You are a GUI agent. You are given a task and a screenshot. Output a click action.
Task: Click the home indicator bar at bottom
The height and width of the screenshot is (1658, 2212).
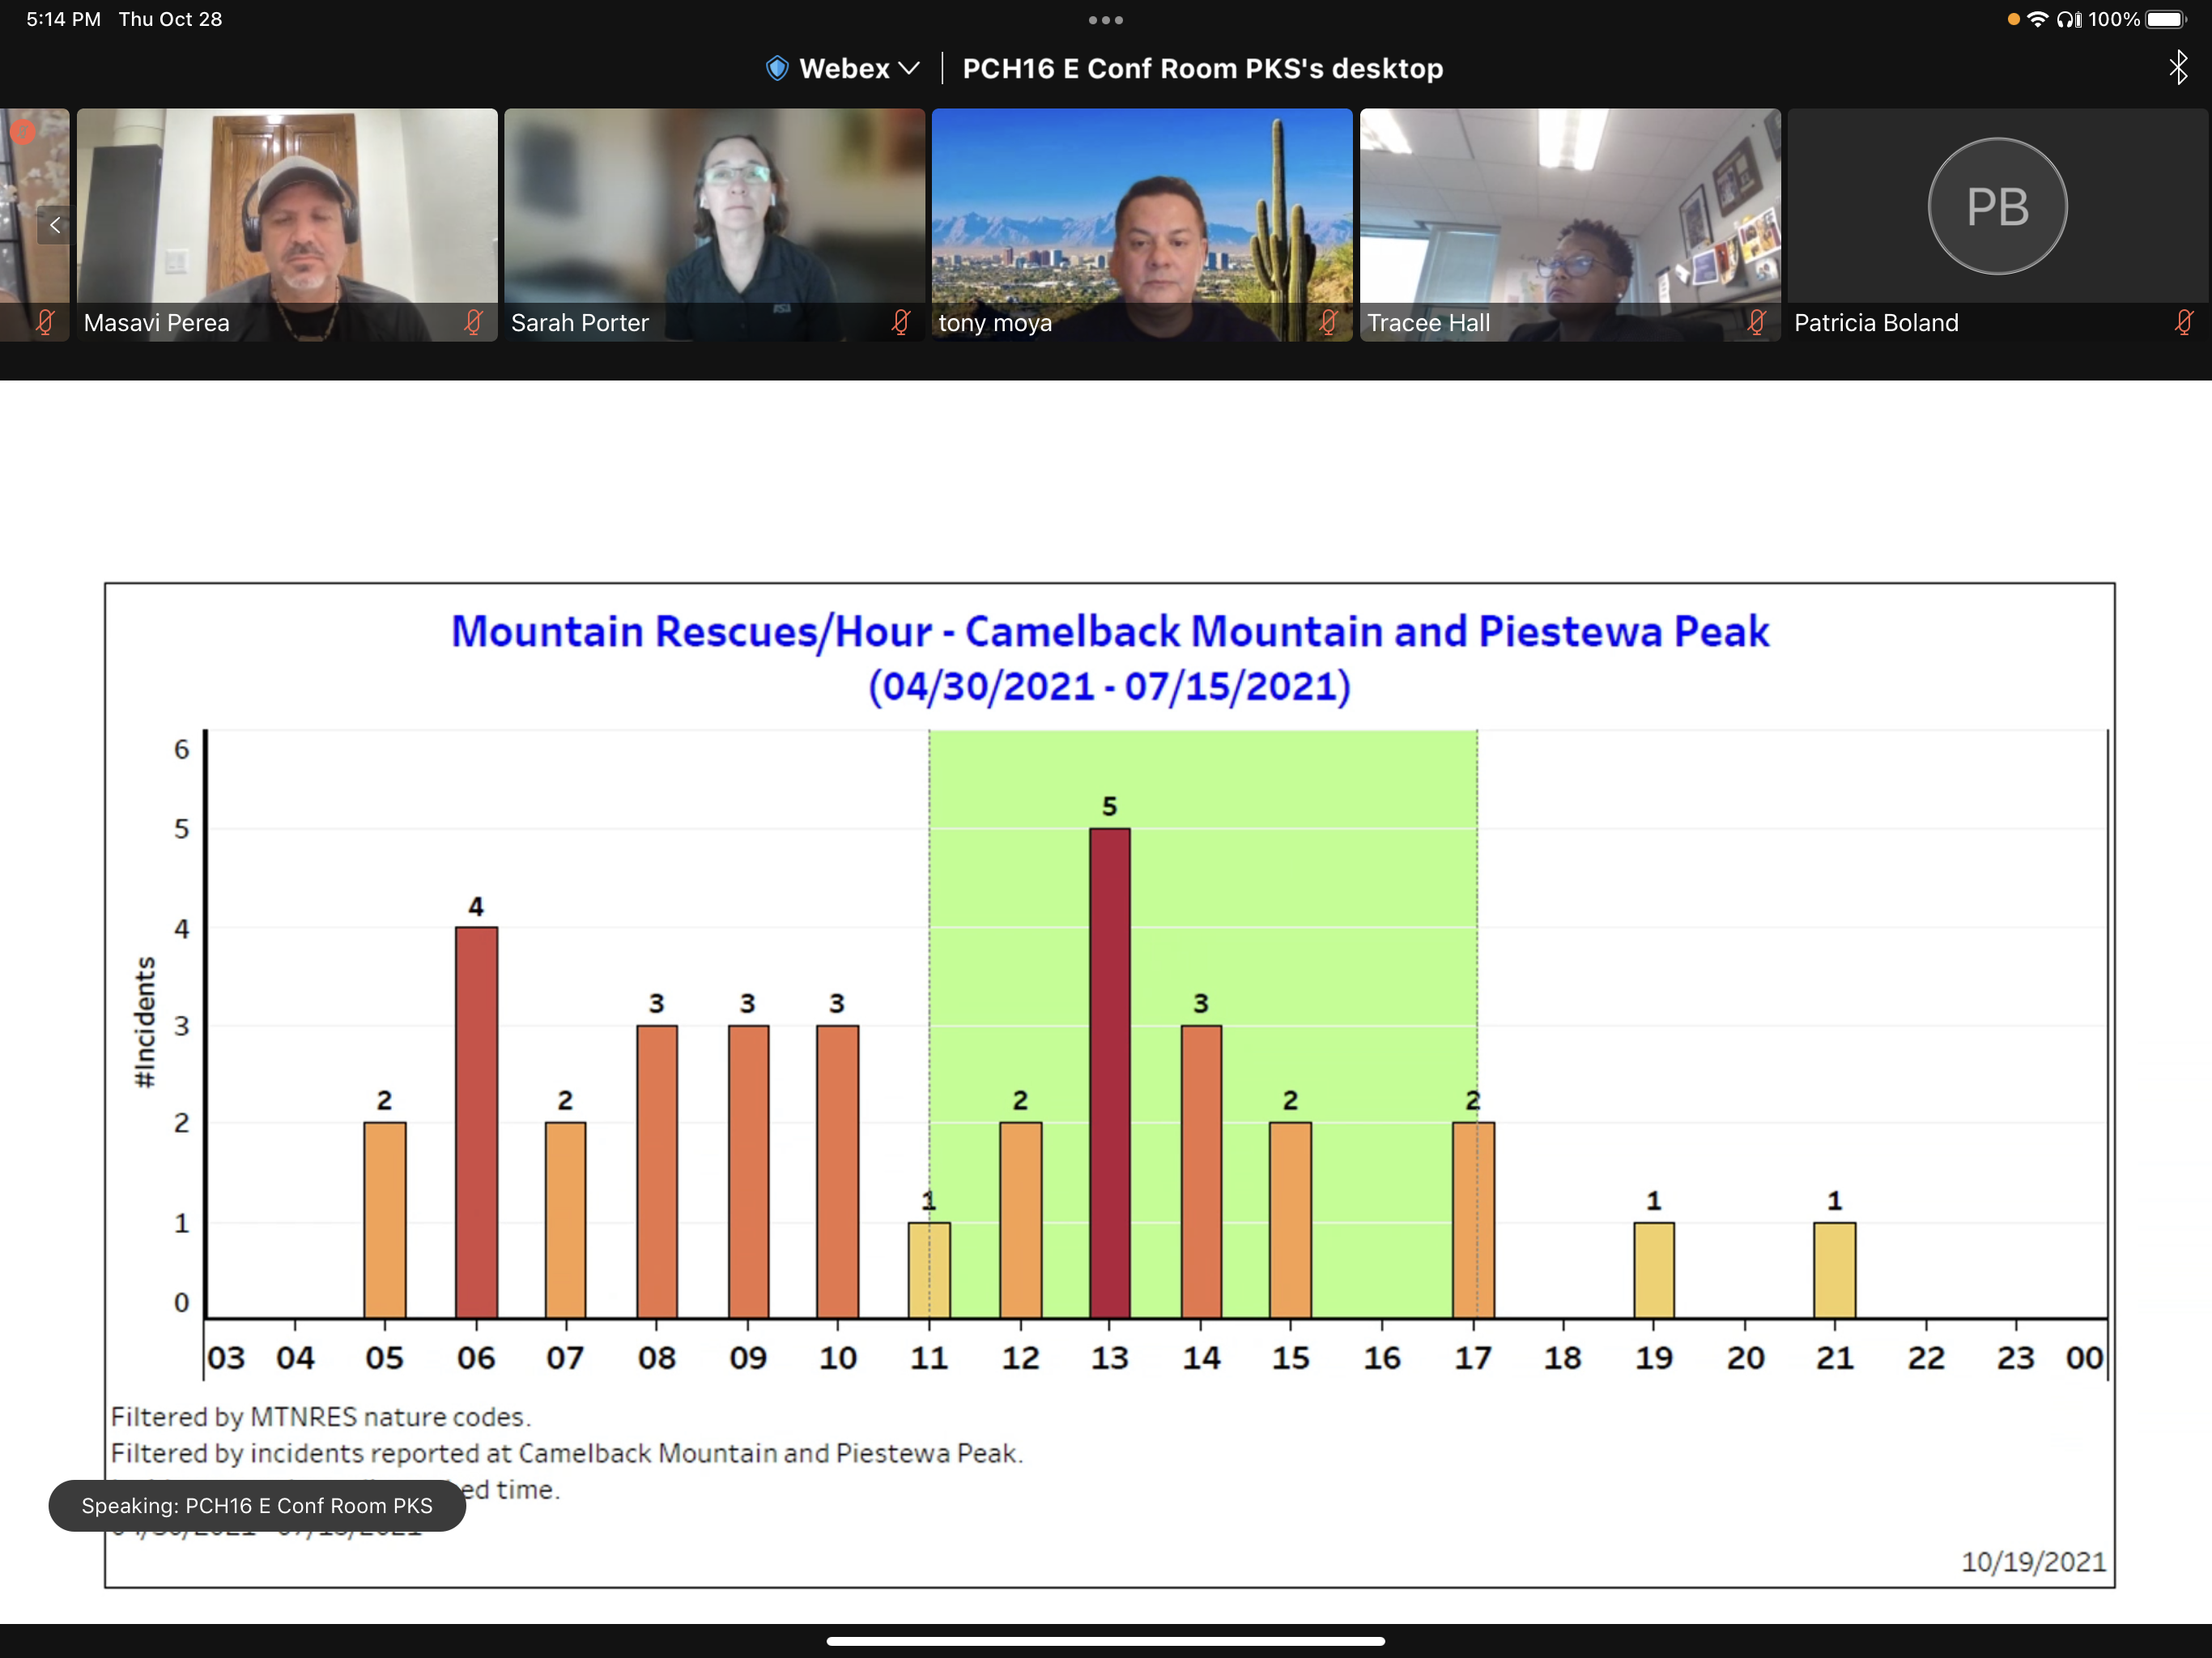click(x=1105, y=1640)
